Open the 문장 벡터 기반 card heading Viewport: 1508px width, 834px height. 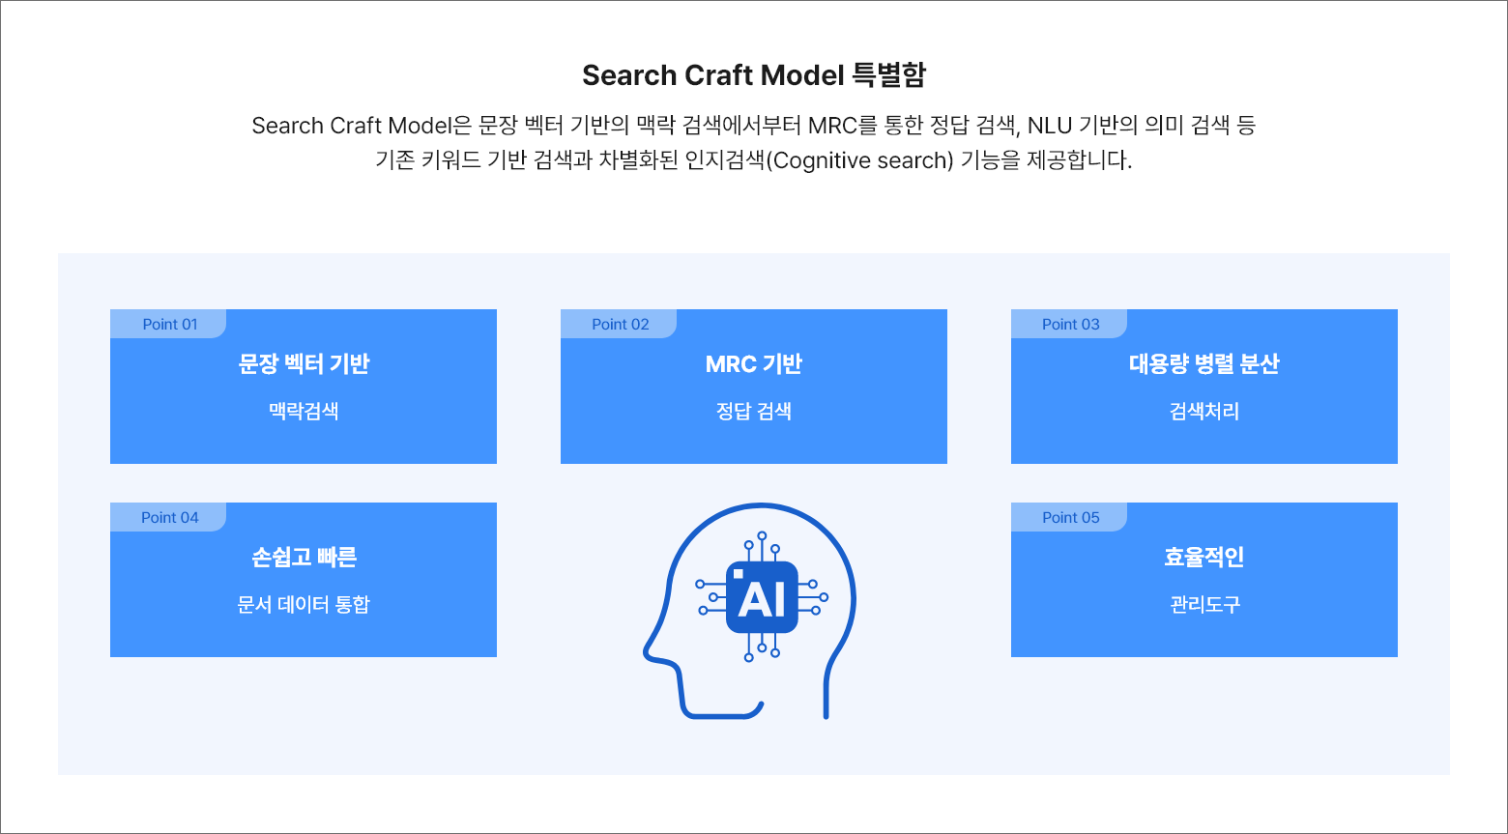(304, 364)
